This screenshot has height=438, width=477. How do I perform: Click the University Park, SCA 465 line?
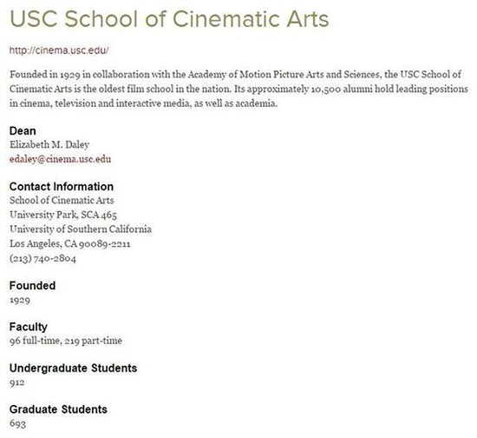(63, 215)
